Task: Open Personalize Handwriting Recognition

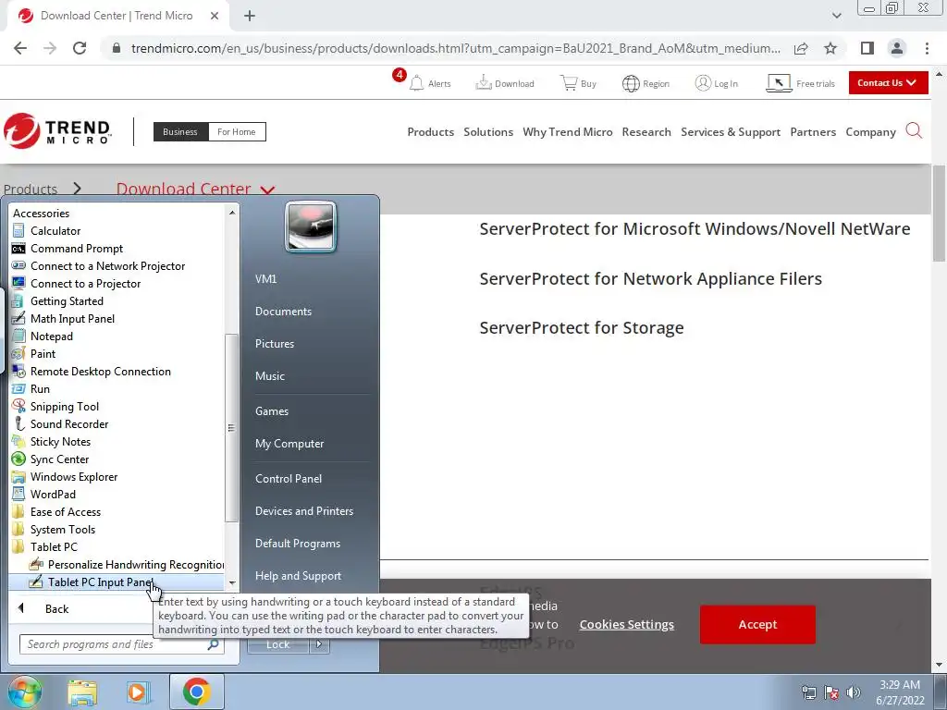Action: tap(127, 565)
